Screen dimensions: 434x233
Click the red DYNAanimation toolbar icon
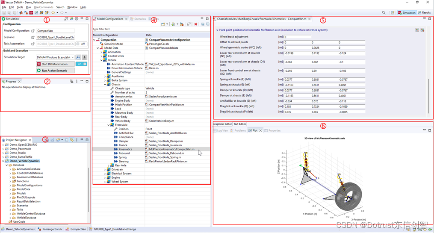pyautogui.click(x=31, y=12)
